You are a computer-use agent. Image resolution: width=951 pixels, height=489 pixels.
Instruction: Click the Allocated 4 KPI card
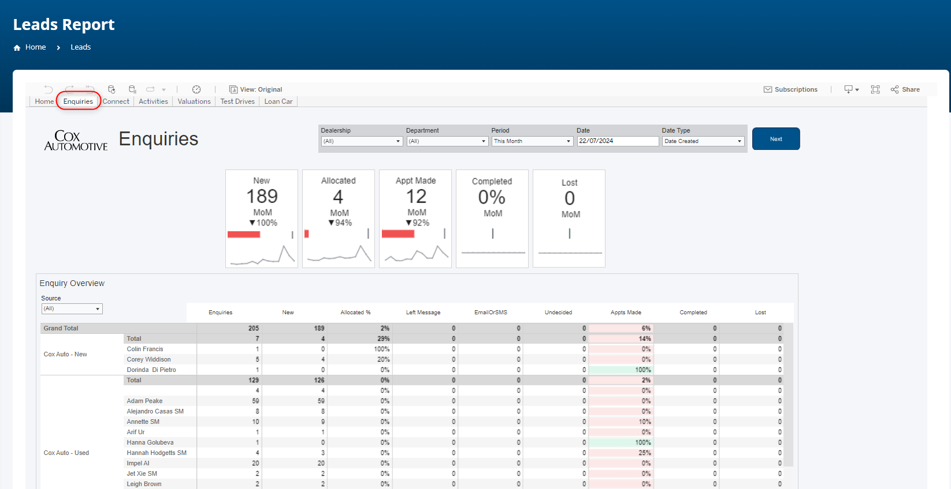pyautogui.click(x=339, y=219)
